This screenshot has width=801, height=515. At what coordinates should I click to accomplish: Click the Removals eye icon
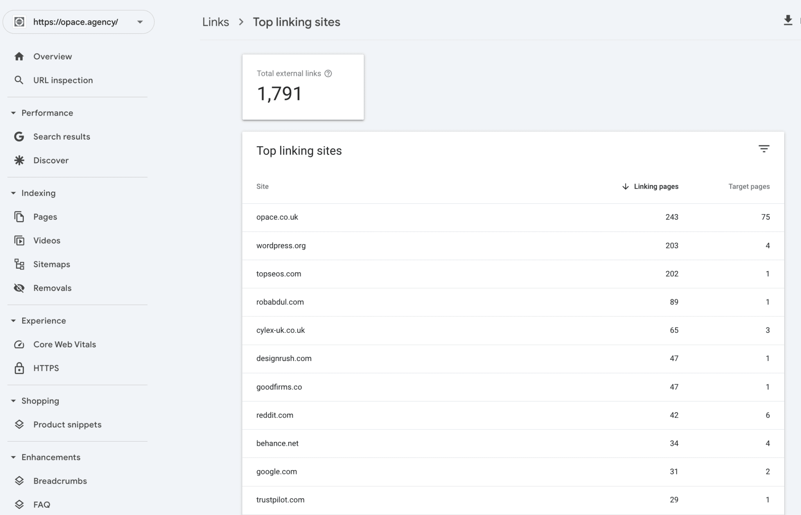[x=19, y=288]
